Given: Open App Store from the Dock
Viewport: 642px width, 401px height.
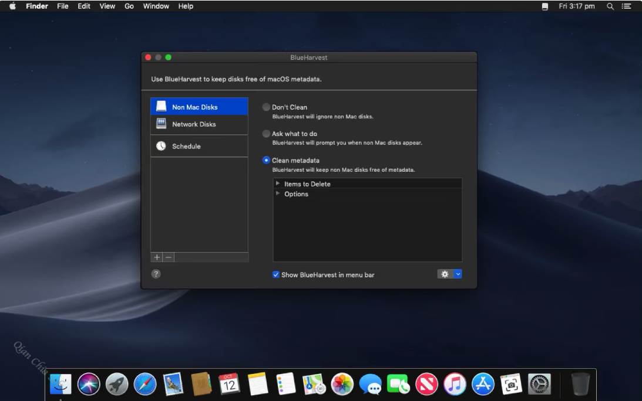Looking at the screenshot, I should click(483, 384).
